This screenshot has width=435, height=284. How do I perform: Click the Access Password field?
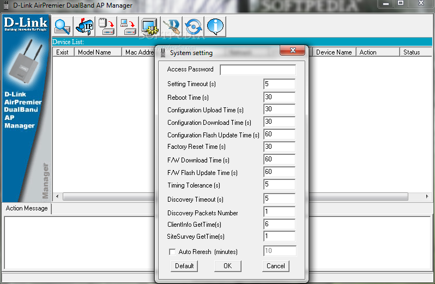click(258, 70)
